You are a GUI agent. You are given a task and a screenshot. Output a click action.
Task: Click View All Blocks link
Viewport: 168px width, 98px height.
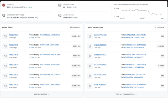click(41, 94)
